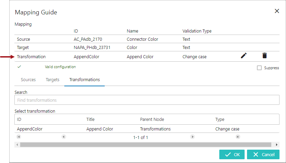Viewport: 286px width, 163px height.
Task: Jump to the last page of transformations
Action: (237, 137)
